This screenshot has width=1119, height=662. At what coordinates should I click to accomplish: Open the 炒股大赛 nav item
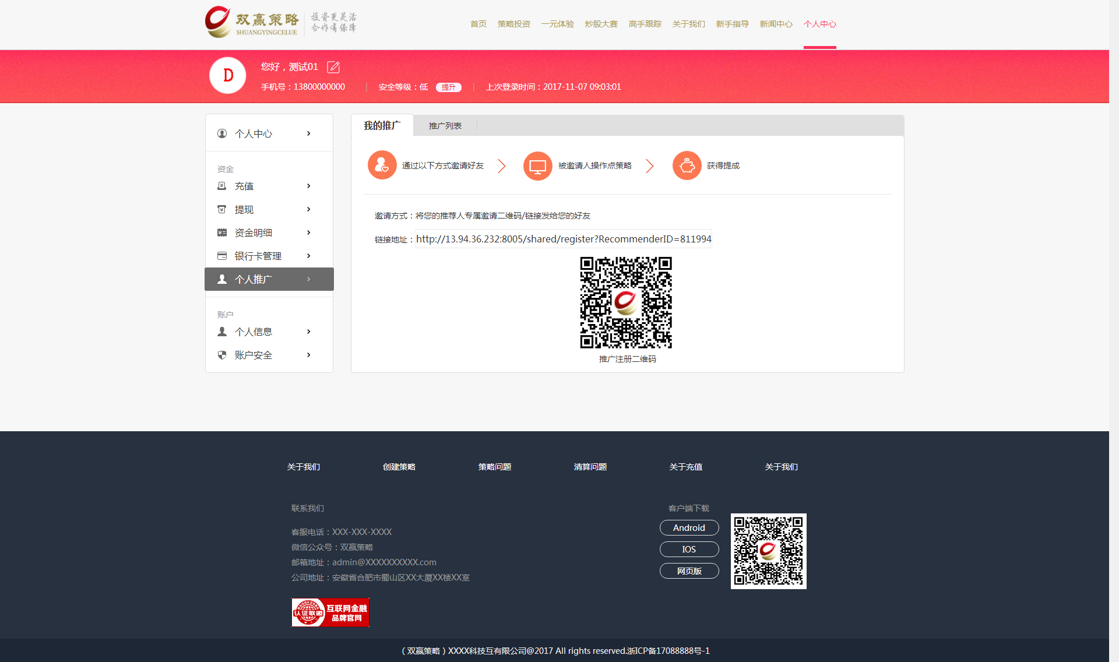(x=601, y=24)
